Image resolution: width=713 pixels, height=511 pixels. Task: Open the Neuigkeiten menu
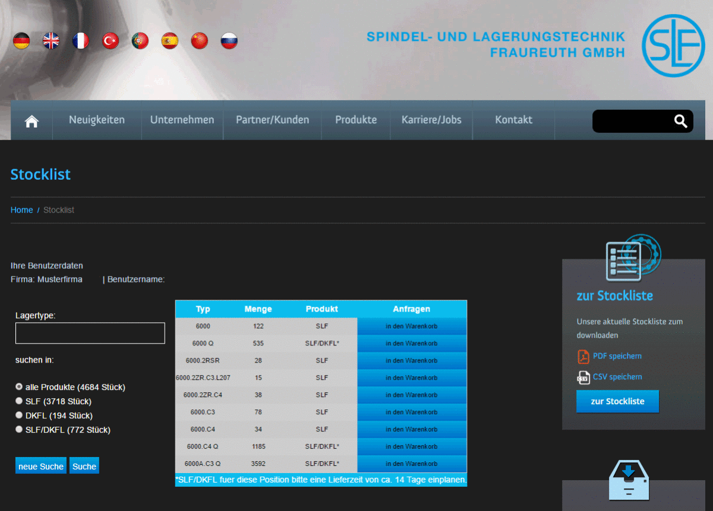(97, 120)
